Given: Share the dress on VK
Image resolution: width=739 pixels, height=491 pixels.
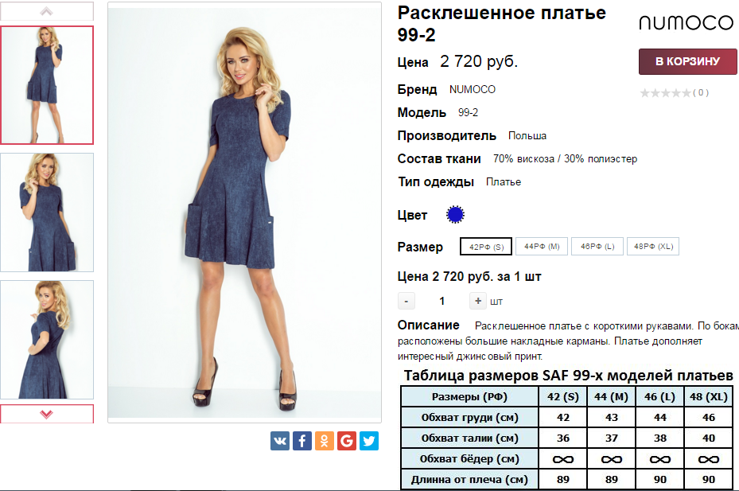Looking at the screenshot, I should coord(279,441).
